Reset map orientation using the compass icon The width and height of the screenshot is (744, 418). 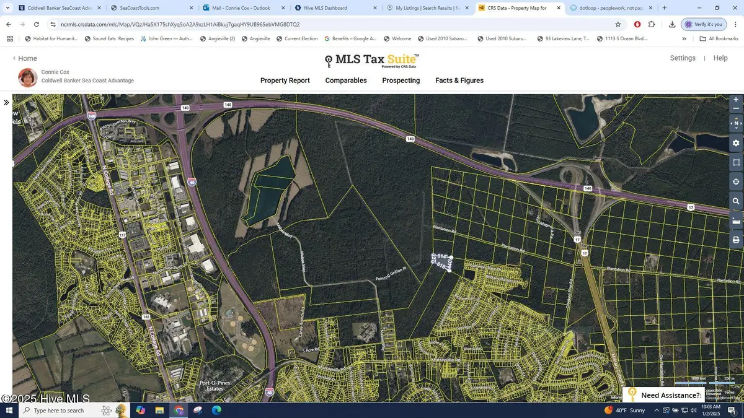click(737, 123)
